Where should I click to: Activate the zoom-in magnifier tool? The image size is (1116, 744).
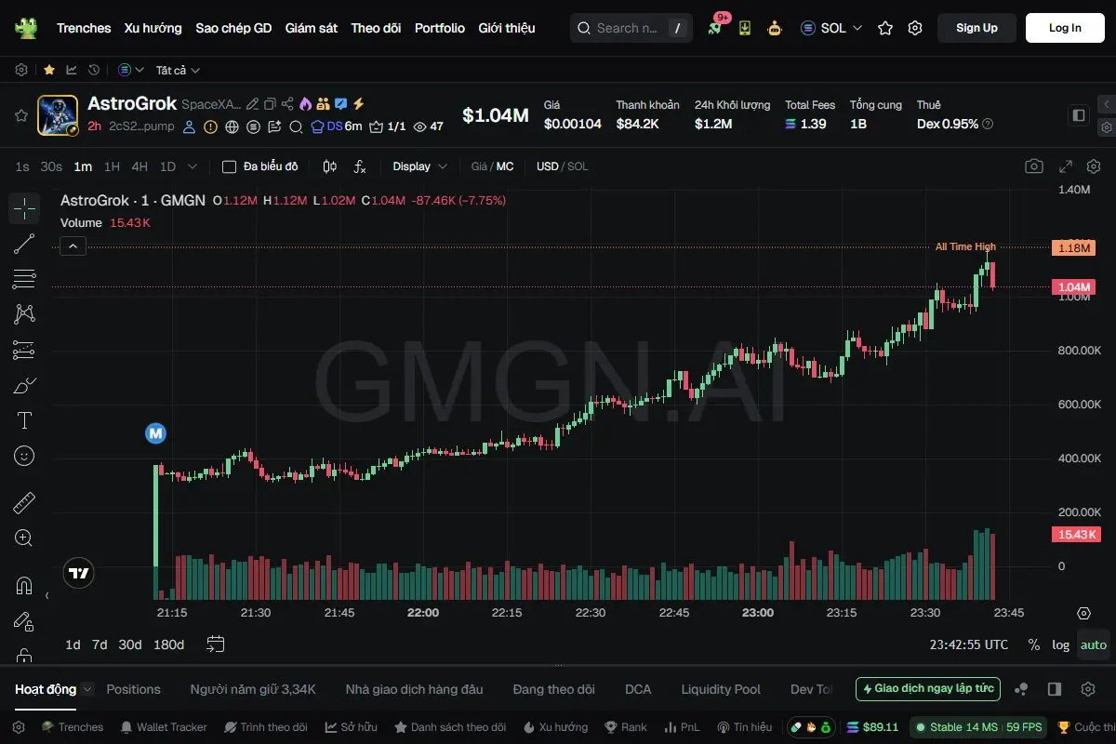click(24, 538)
